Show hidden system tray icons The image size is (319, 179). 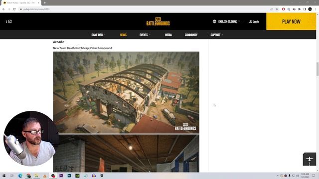[277, 176]
